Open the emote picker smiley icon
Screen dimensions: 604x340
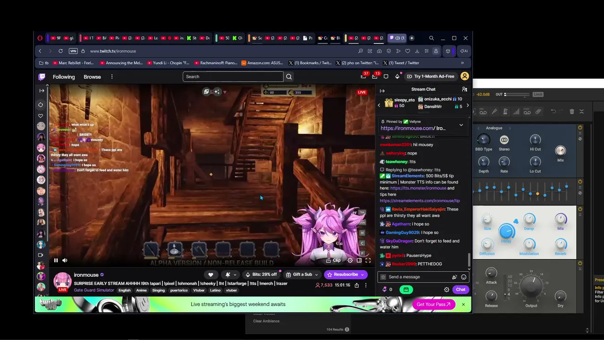pos(464,277)
